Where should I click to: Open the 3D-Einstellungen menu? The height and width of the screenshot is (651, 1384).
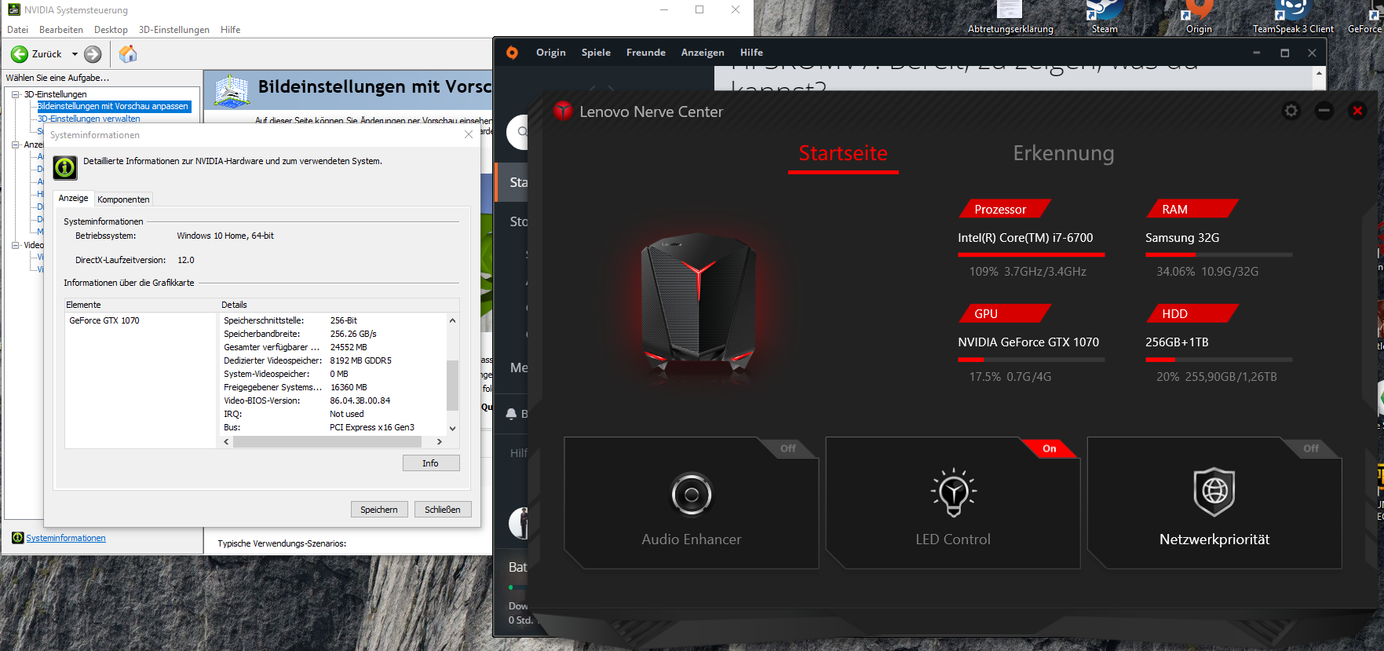(x=174, y=30)
